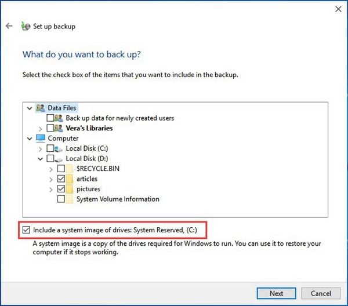Click icon beside Back up data for newly created users
348x306 pixels.
click(x=59, y=118)
